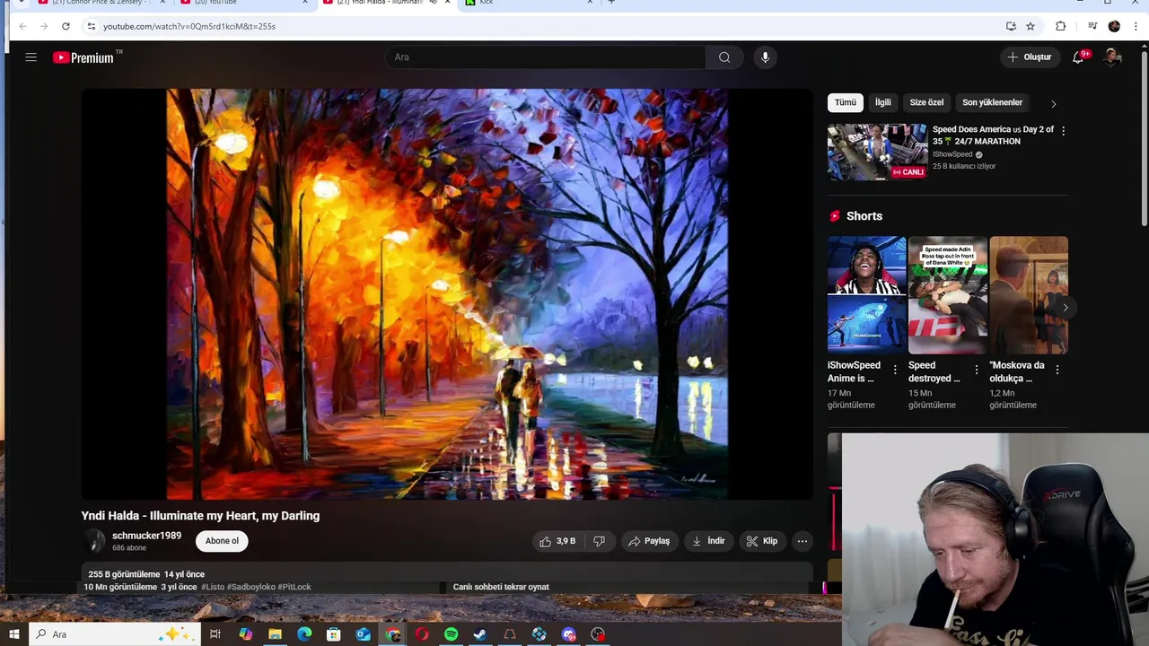Open Chrome media controls icon
This screenshot has height=646, width=1149.
point(1092,26)
